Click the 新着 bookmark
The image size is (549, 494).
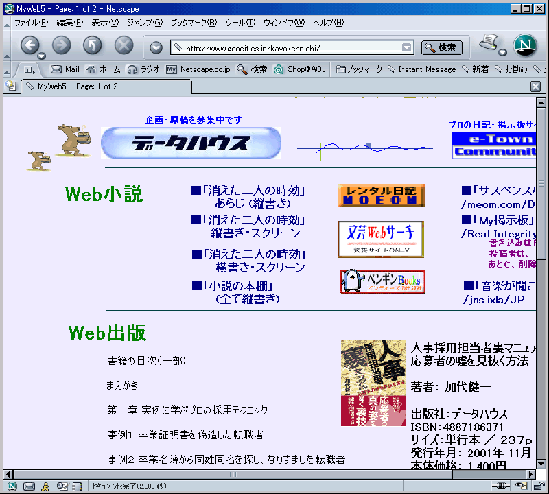(x=476, y=69)
